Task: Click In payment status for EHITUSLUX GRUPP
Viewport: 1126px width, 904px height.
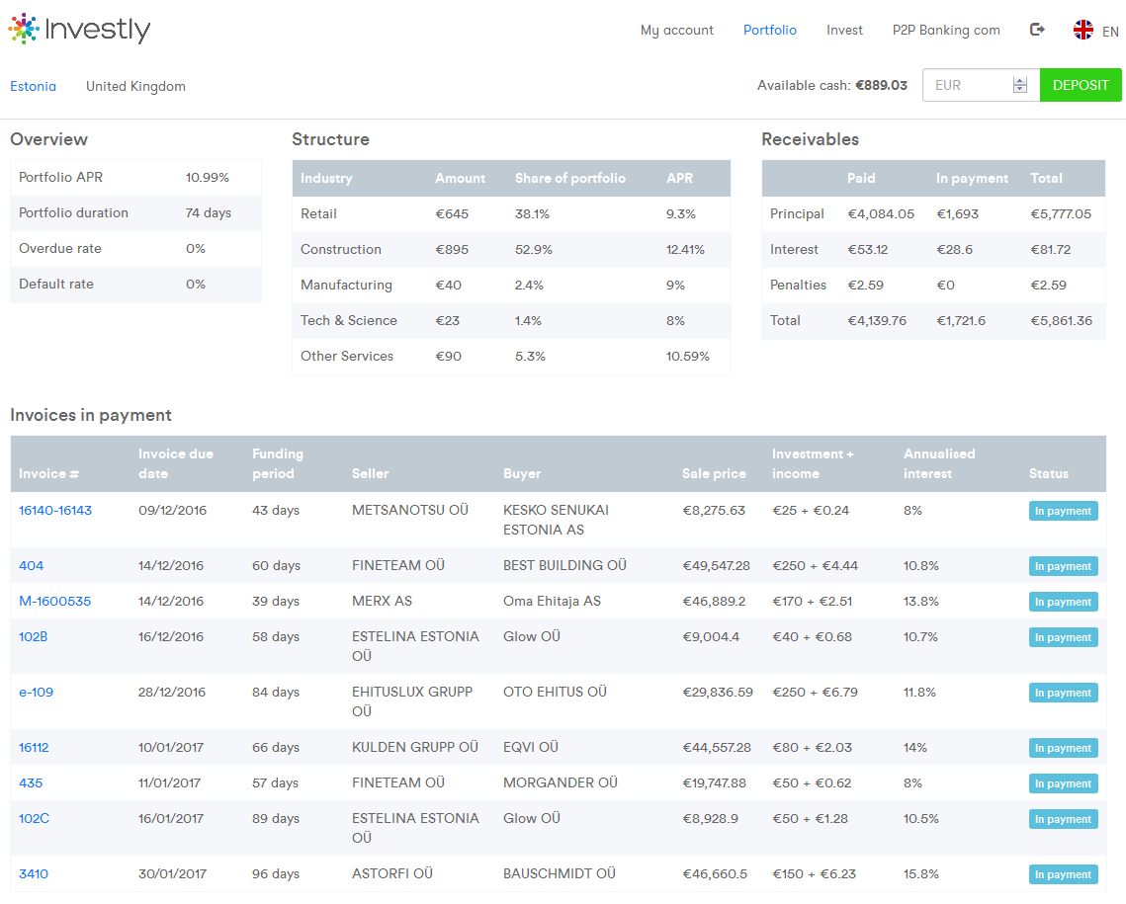Action: click(1063, 693)
